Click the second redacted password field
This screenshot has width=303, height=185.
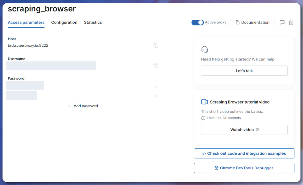22,96
